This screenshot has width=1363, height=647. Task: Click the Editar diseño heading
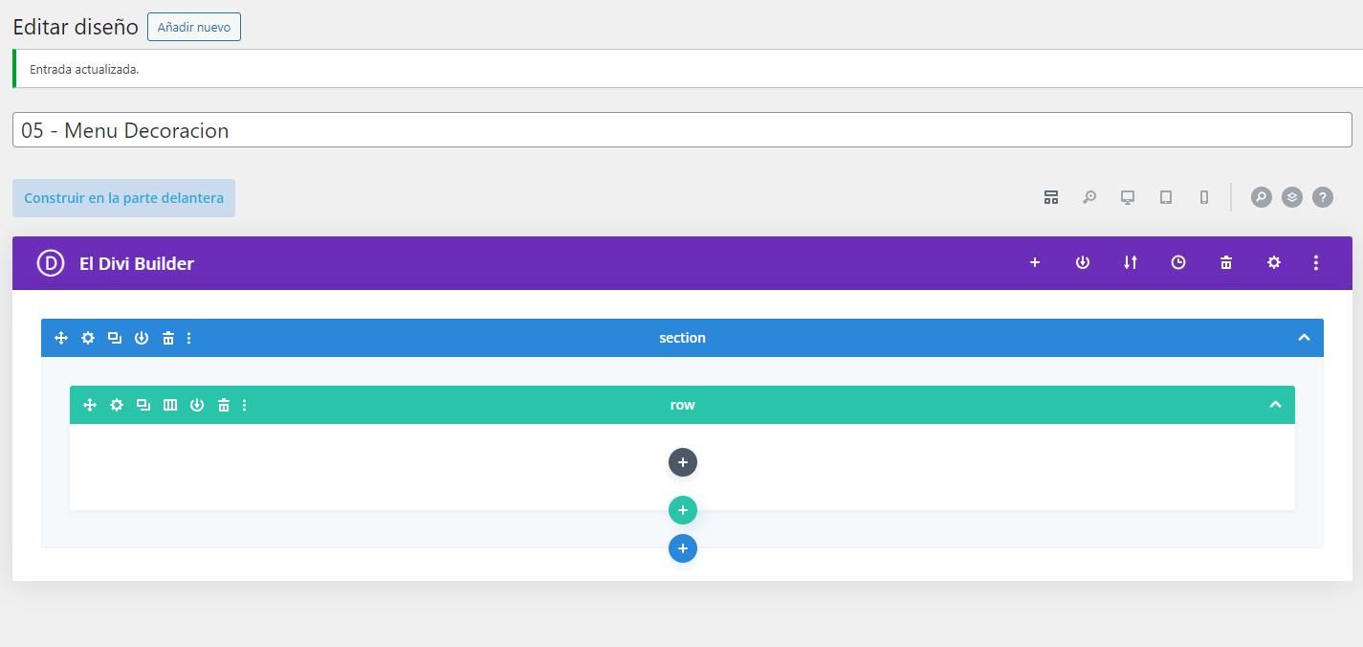[76, 27]
